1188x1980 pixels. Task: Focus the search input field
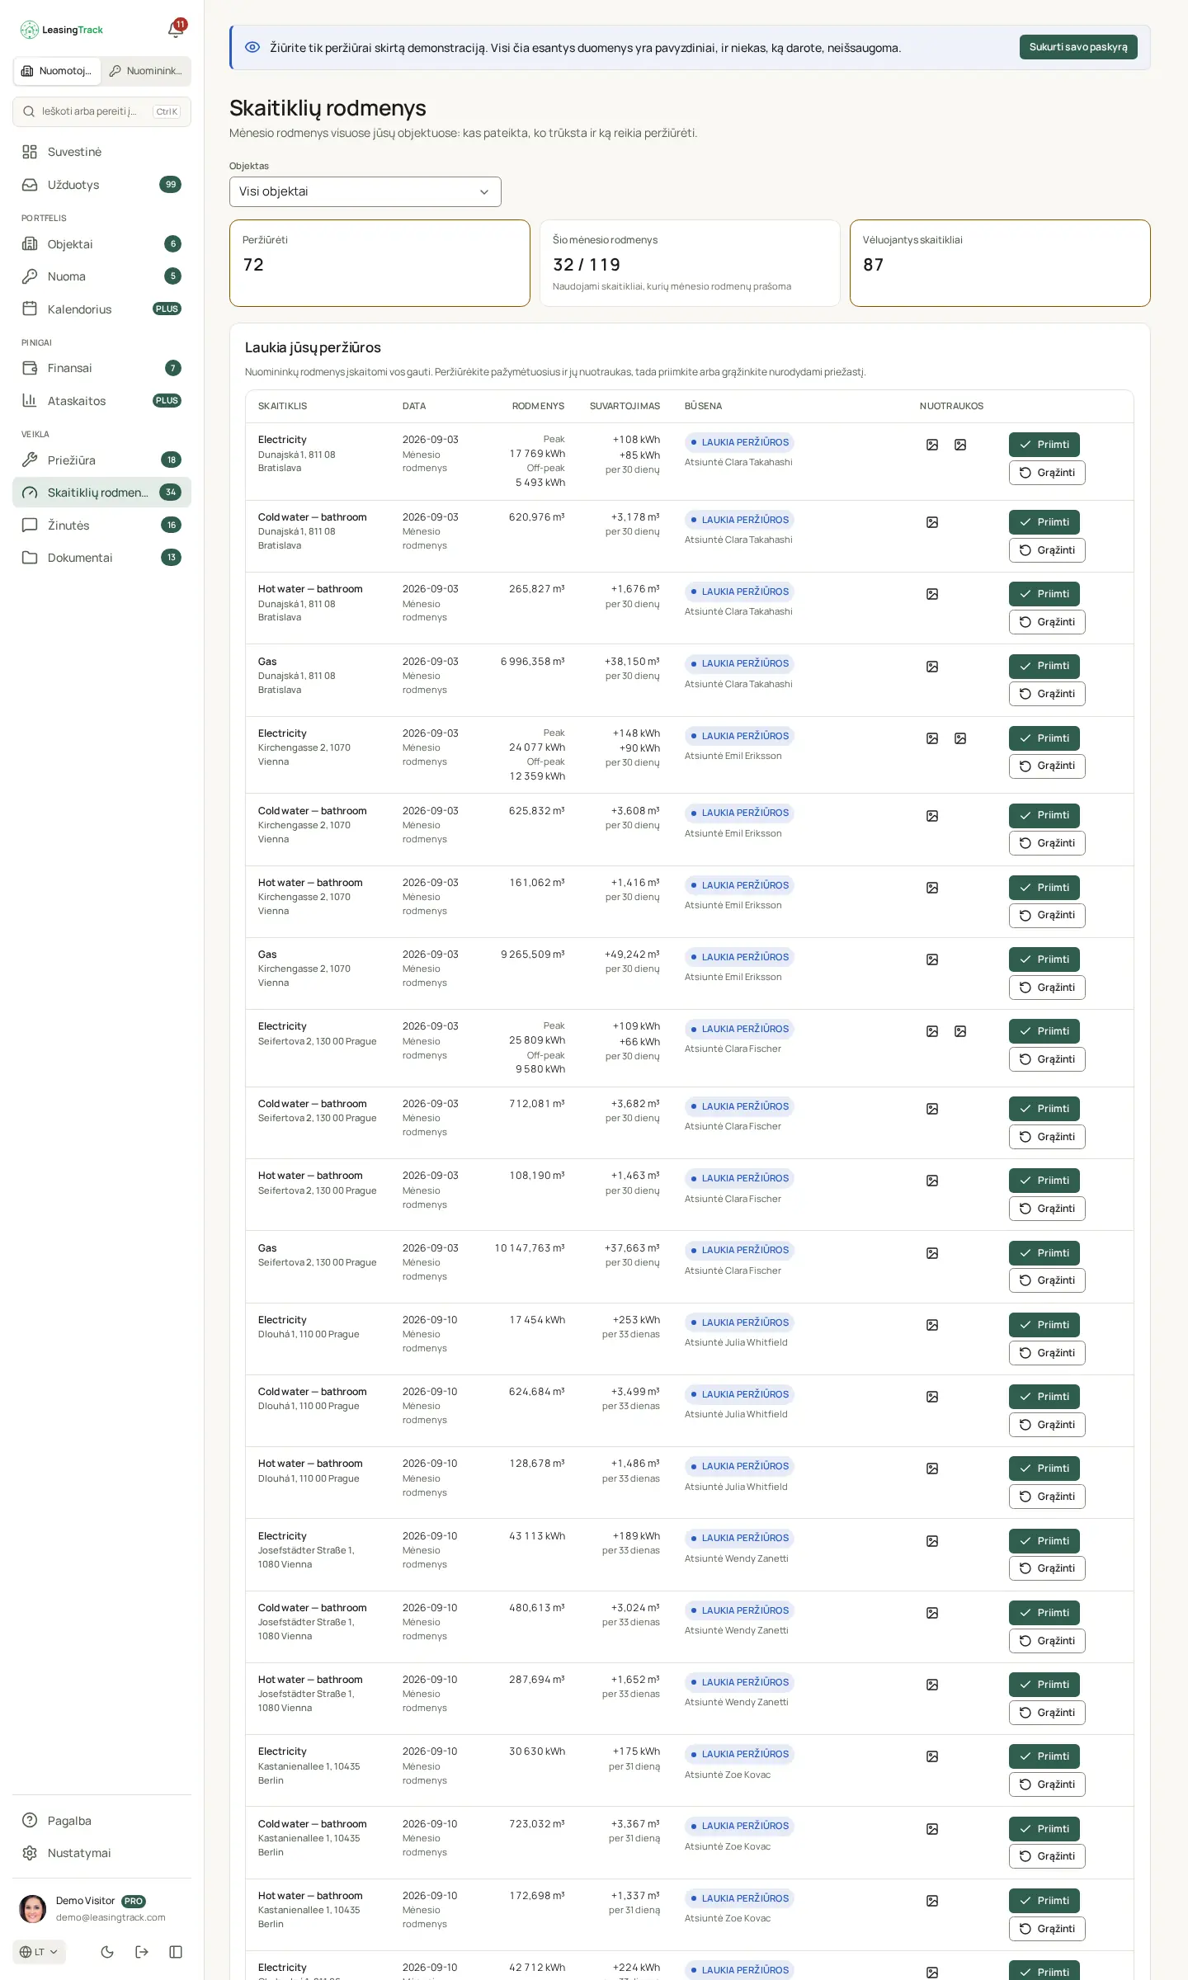(101, 111)
